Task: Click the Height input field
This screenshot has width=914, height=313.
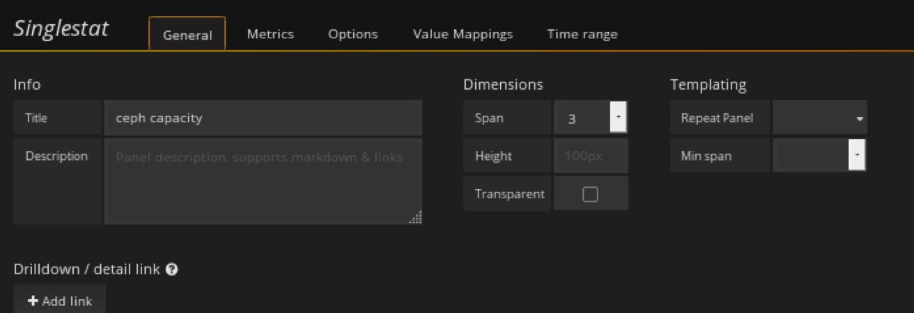Action: pos(590,156)
